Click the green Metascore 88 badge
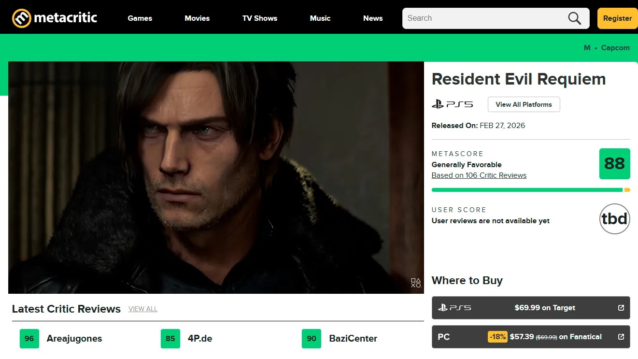The height and width of the screenshot is (359, 638). click(x=615, y=164)
